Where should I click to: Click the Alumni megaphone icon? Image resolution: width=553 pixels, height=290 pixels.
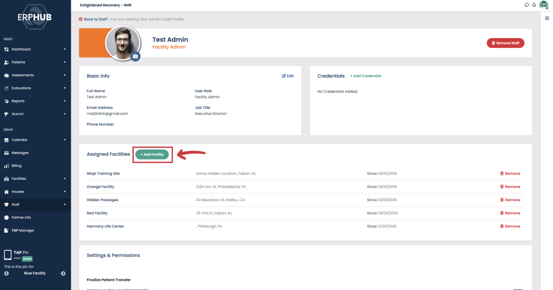(6, 114)
